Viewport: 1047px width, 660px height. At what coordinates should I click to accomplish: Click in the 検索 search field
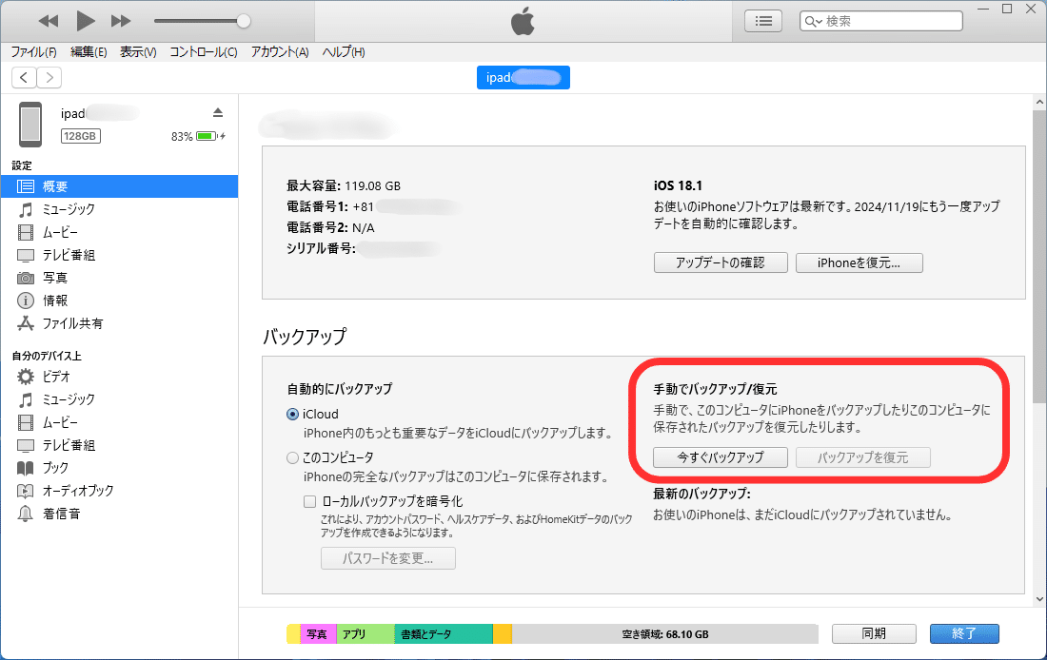[x=880, y=21]
